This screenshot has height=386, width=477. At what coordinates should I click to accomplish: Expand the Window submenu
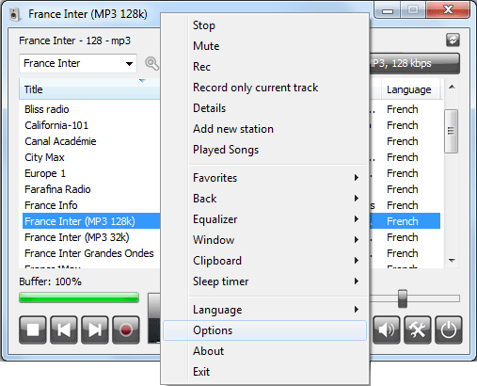pos(264,240)
